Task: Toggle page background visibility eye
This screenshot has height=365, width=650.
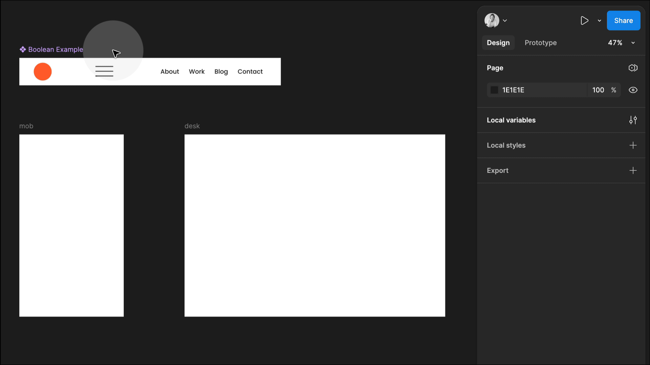Action: coord(633,90)
